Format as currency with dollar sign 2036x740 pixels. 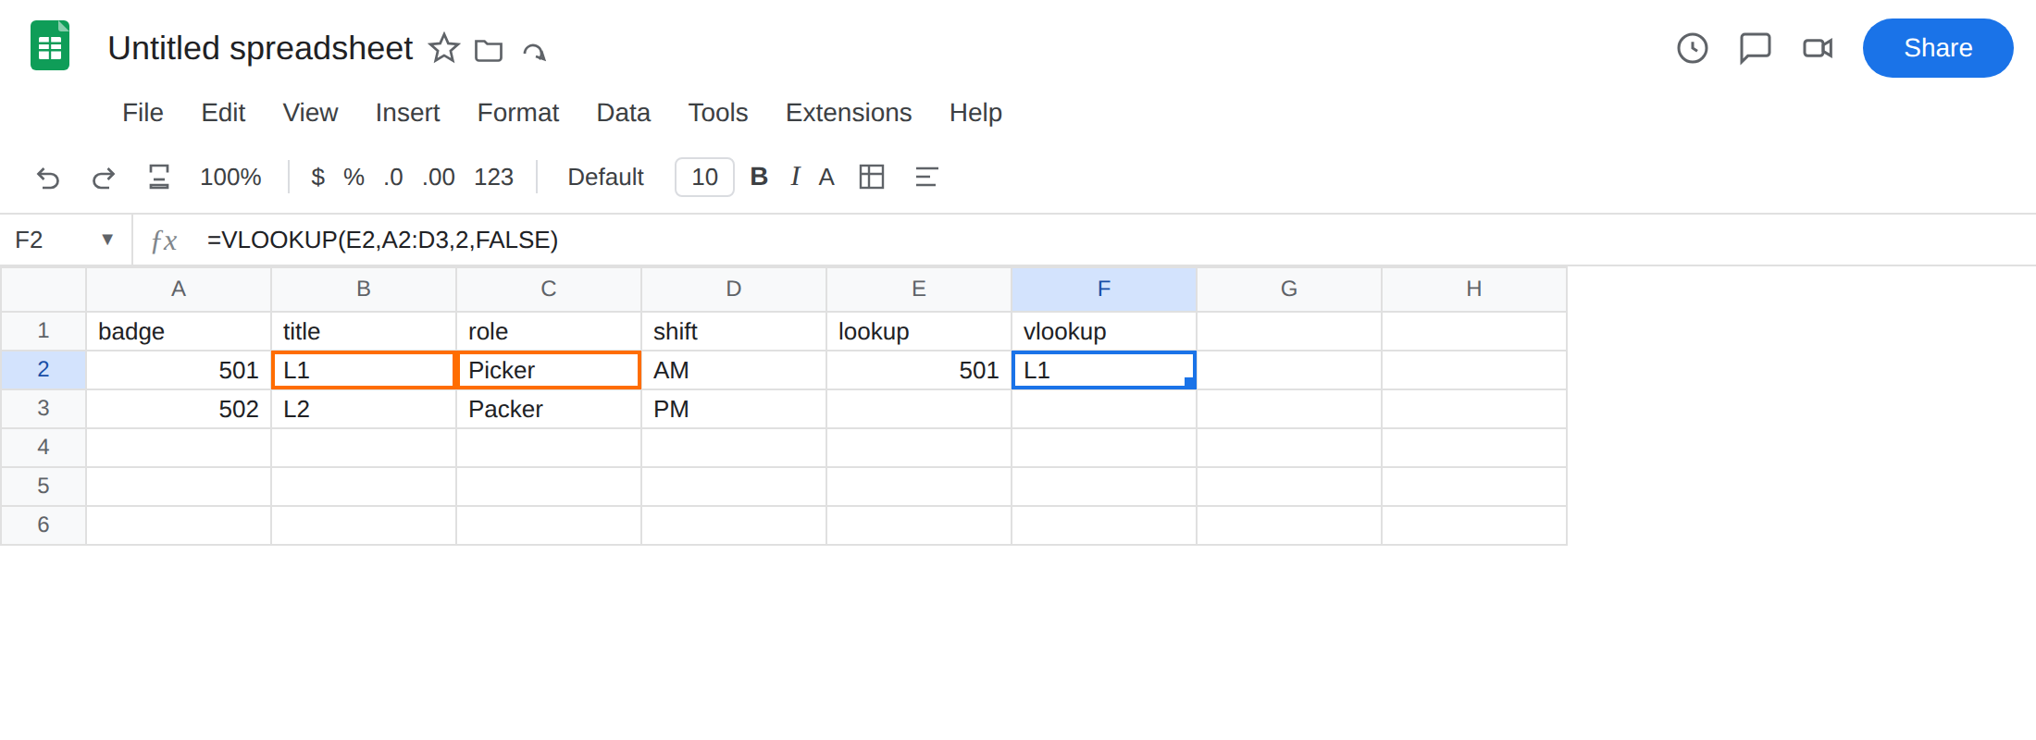(x=317, y=177)
